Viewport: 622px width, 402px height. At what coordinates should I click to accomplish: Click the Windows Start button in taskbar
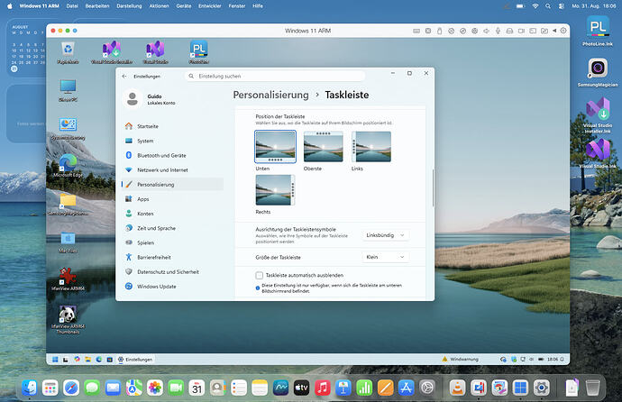pyautogui.click(x=55, y=359)
